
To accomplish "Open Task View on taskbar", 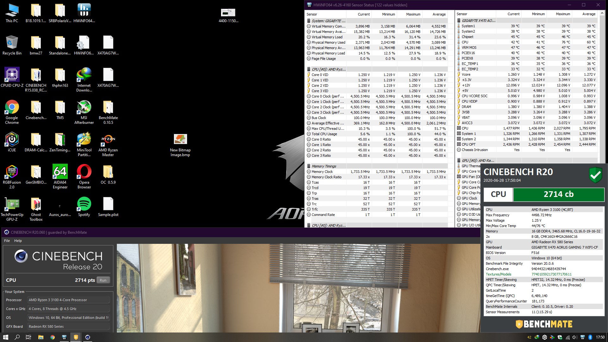I will coord(28,337).
